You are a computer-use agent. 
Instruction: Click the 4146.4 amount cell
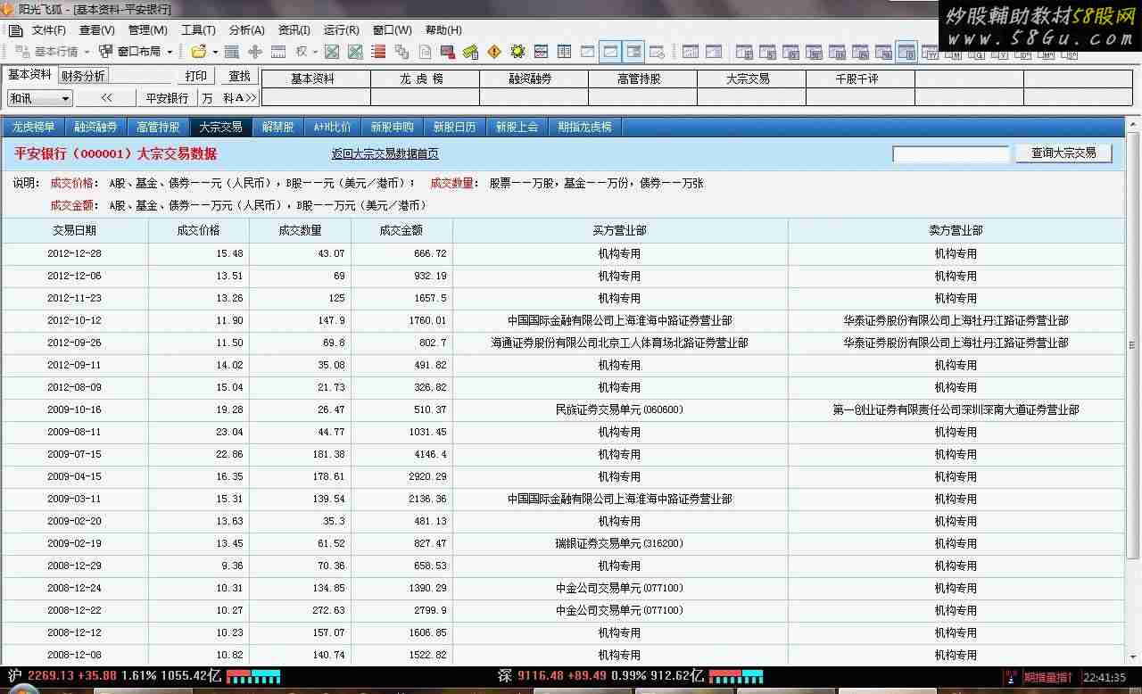pyautogui.click(x=401, y=454)
